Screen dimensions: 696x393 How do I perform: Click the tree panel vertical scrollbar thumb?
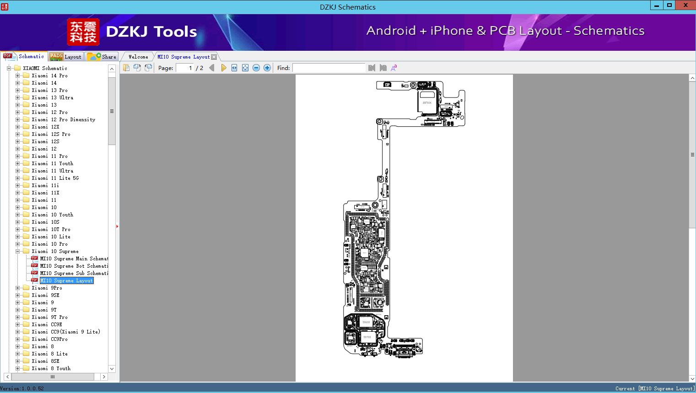tap(112, 111)
